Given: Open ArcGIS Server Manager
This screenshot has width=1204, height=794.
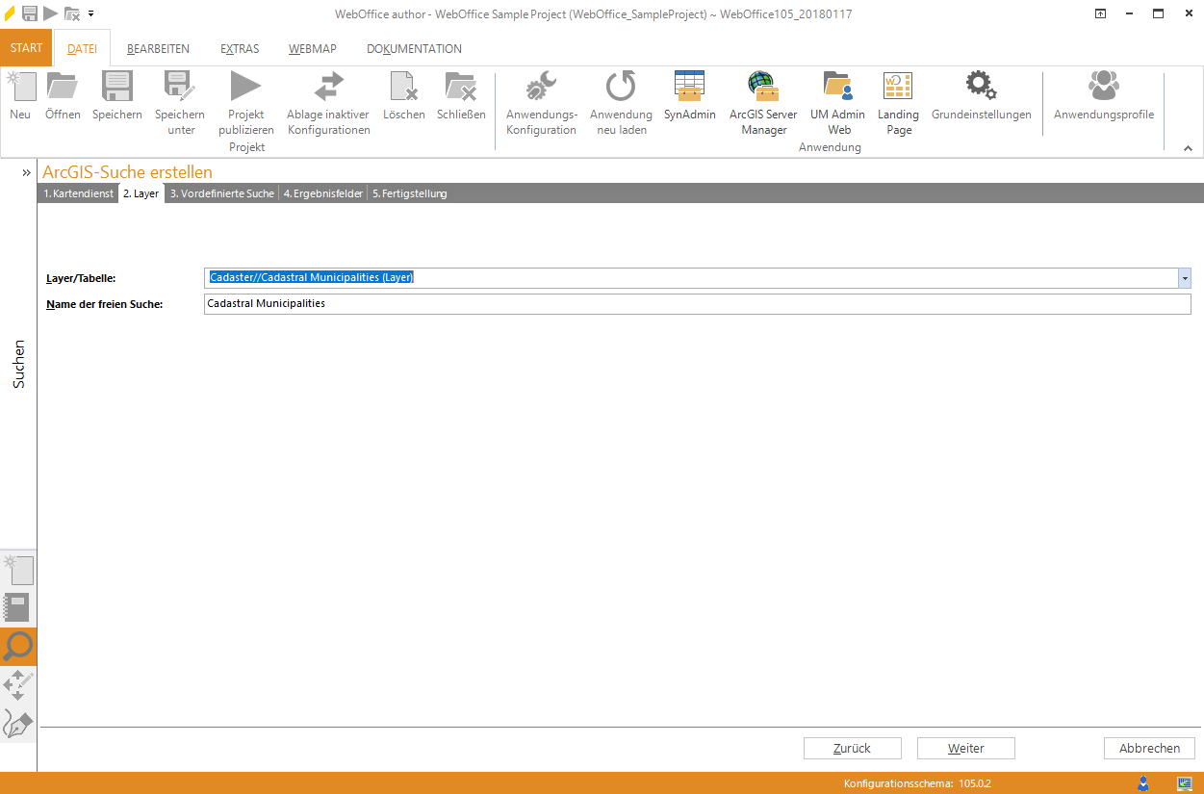Looking at the screenshot, I should click(762, 89).
